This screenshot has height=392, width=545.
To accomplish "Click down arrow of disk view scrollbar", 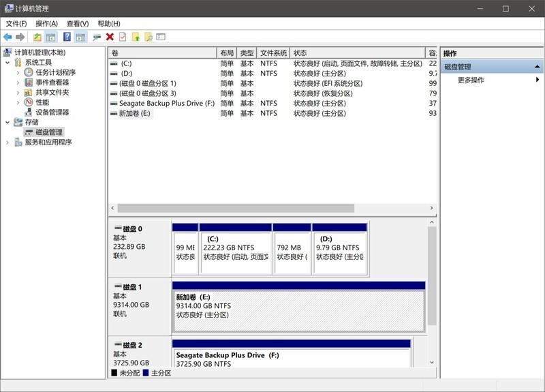I will 432,363.
